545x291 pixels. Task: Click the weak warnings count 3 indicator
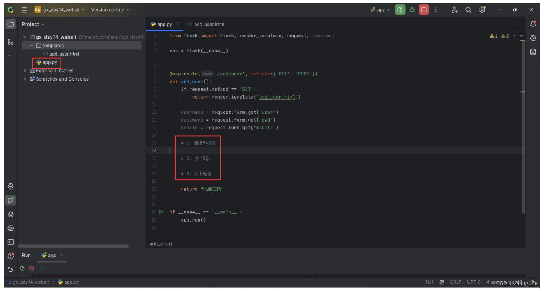505,36
